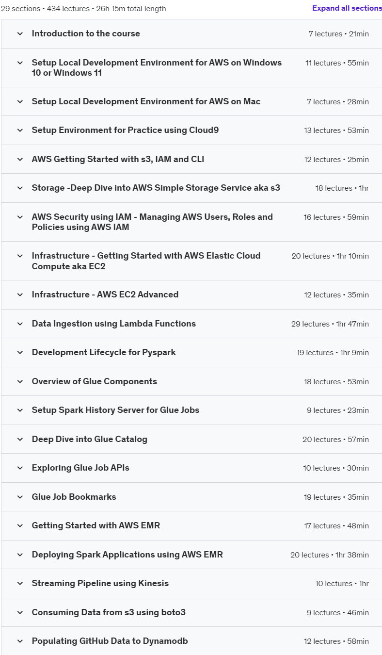
Task: Expand chevron for Setup Spark History Server section
Action: click(x=20, y=410)
